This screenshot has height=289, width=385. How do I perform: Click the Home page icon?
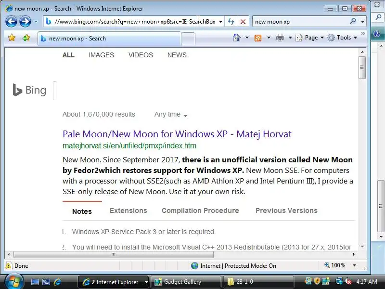click(237, 38)
